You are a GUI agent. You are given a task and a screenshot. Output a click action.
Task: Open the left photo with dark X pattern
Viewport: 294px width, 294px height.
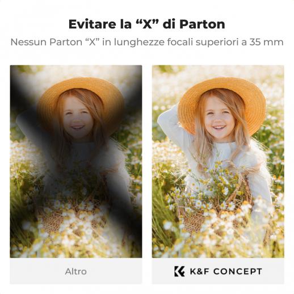pyautogui.click(x=76, y=161)
